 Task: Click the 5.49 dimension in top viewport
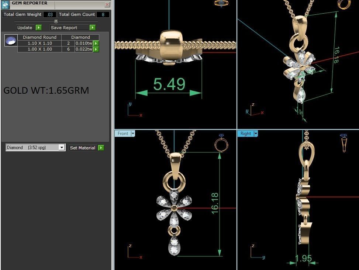point(169,84)
